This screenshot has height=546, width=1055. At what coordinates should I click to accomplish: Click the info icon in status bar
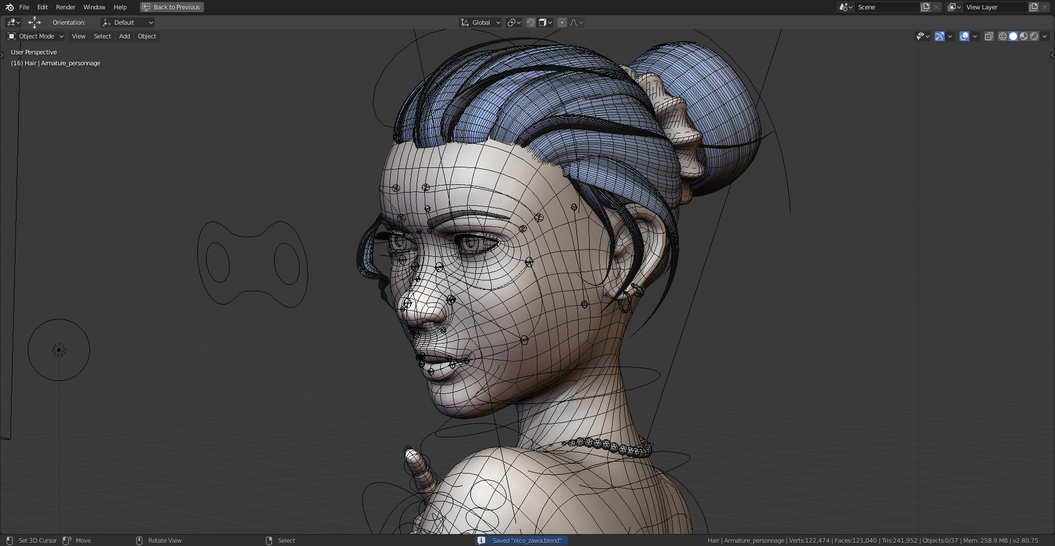(x=481, y=541)
